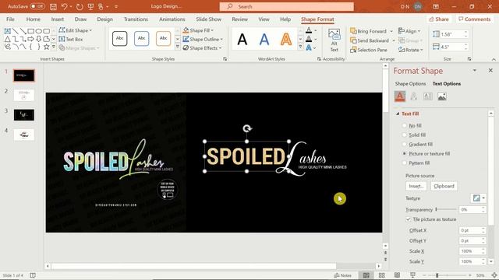
Task: Click the Save icon in title bar
Action: (x=53, y=6)
